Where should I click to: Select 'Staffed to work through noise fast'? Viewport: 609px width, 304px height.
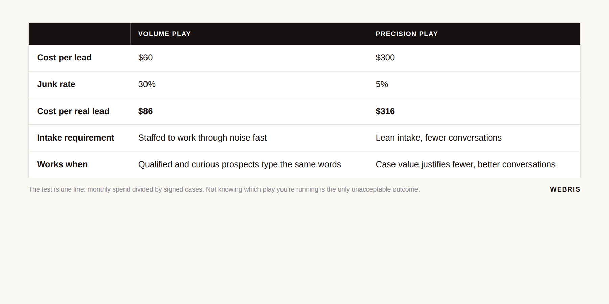pyautogui.click(x=202, y=138)
